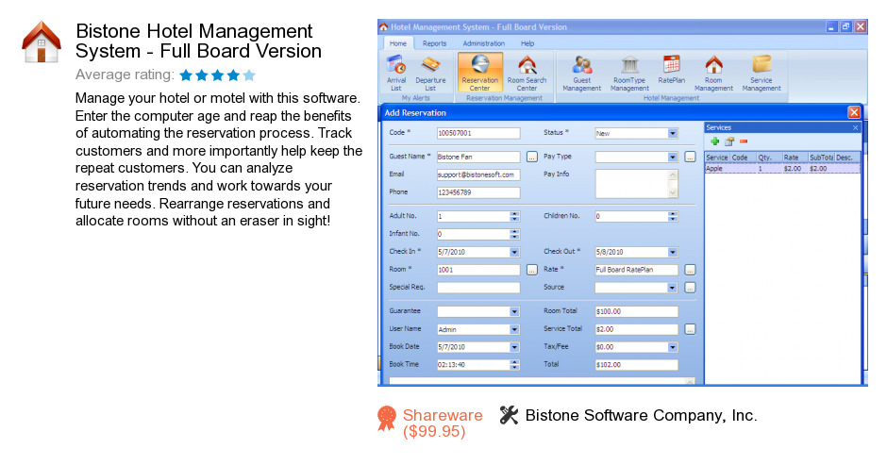Click the Rate column header in Services
Screen dimensions: 887x465
pos(795,158)
